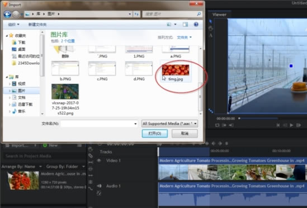Collapse the 收藏夹 section
Image resolution: width=307 pixels, height=208 pixels.
7,36
